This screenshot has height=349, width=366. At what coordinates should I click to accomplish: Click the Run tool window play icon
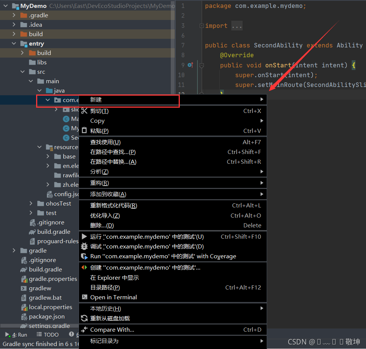[8, 335]
